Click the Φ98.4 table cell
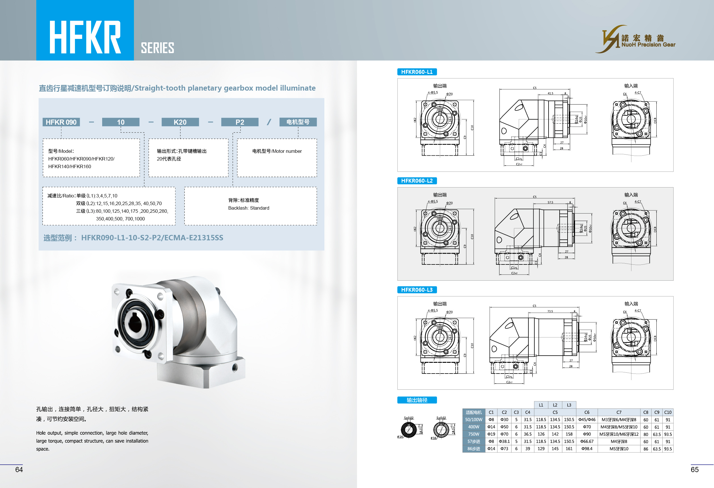714x488 pixels. click(587, 449)
